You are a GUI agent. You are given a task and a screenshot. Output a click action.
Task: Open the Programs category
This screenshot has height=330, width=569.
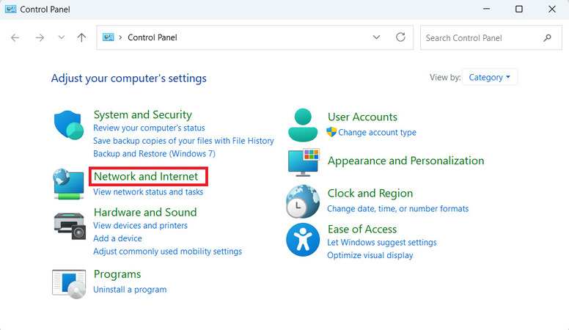[117, 274]
